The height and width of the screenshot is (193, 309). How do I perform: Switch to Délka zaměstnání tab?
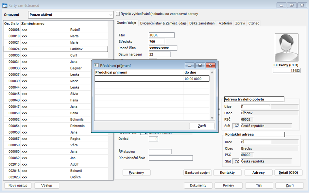click(202, 23)
